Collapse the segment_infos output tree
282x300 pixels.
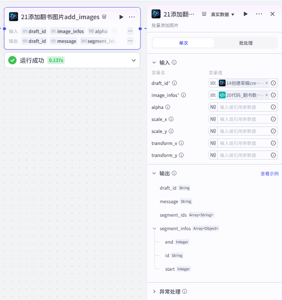(x=155, y=228)
